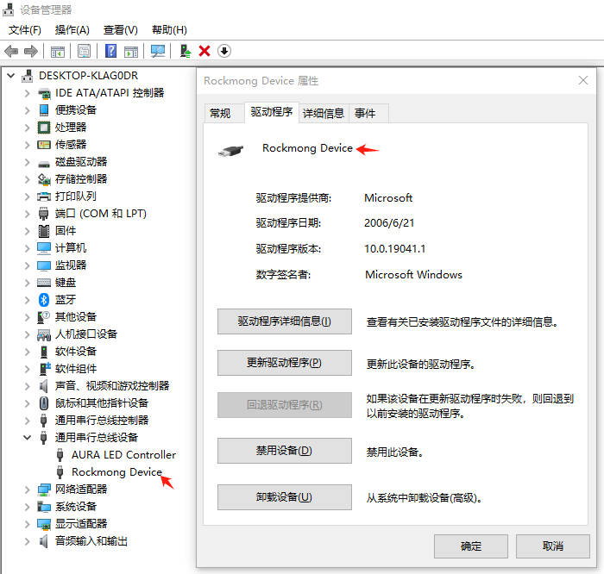Click the 网络适配器 network icon
The width and height of the screenshot is (604, 574).
[x=44, y=490]
